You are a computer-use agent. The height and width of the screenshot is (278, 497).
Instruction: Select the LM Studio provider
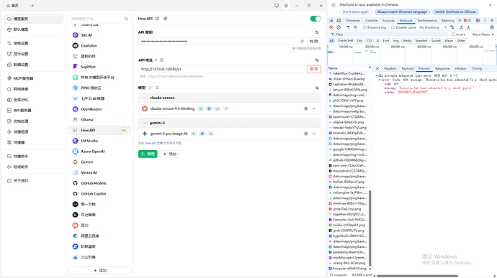coord(99,141)
